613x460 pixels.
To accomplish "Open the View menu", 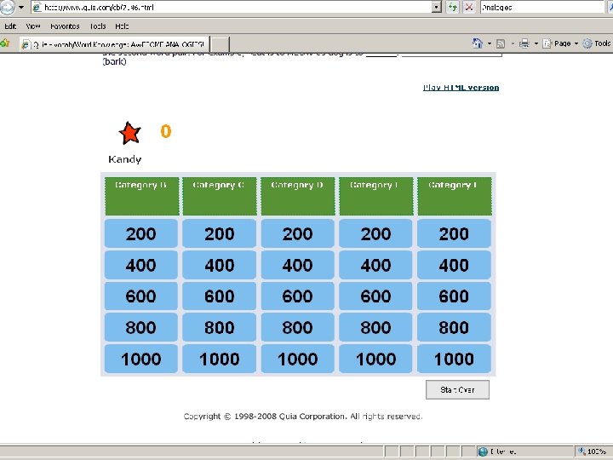I will 33,26.
